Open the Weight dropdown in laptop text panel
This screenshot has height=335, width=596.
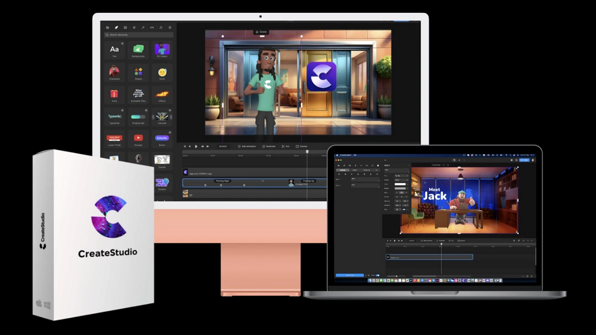(x=401, y=180)
